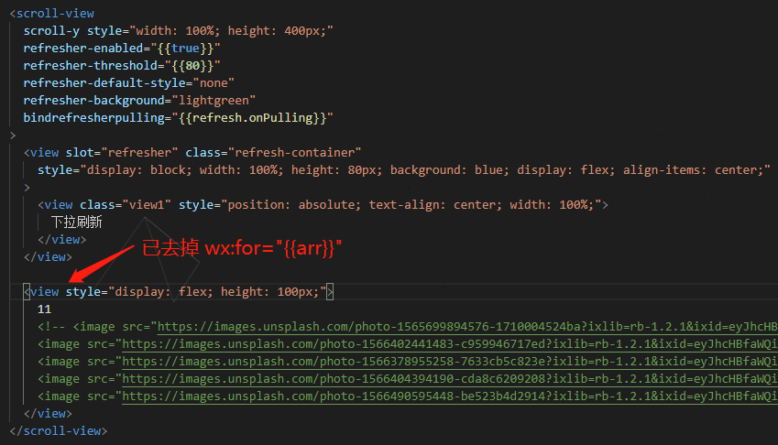Click bindrefresherpulling attribute line
Image resolution: width=778 pixels, height=445 pixels.
pos(178,117)
